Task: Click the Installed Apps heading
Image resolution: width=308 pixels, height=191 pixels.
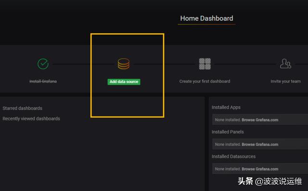Action: point(226,107)
